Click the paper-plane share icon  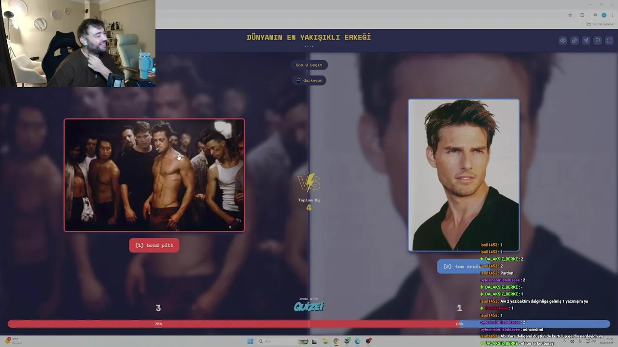click(x=586, y=40)
